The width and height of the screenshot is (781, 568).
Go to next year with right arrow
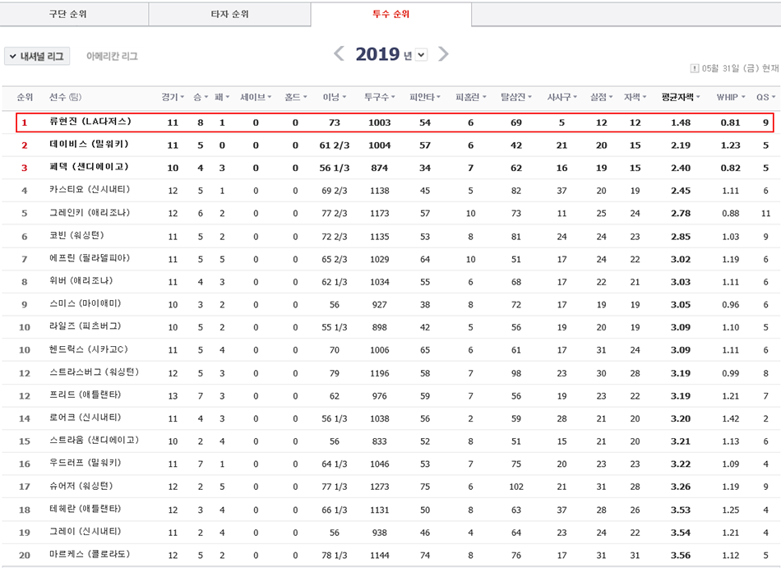(443, 54)
